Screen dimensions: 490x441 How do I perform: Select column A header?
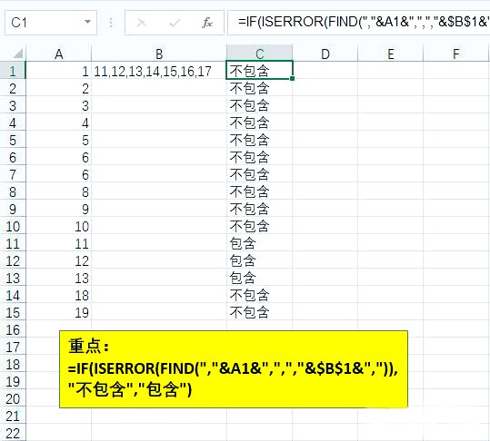click(58, 54)
